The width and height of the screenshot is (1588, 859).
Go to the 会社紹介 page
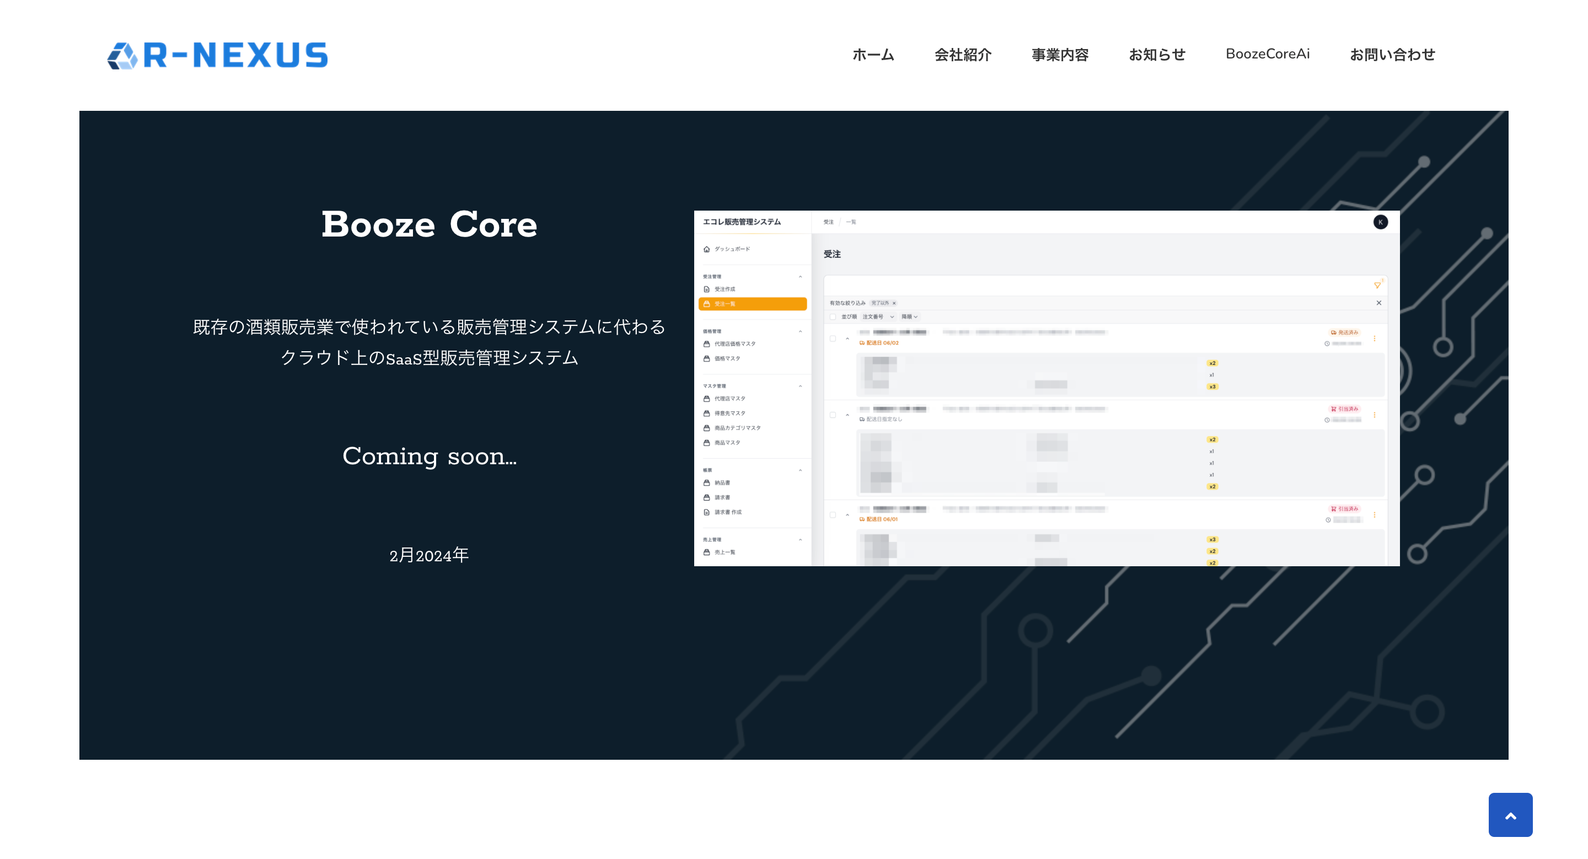(963, 55)
